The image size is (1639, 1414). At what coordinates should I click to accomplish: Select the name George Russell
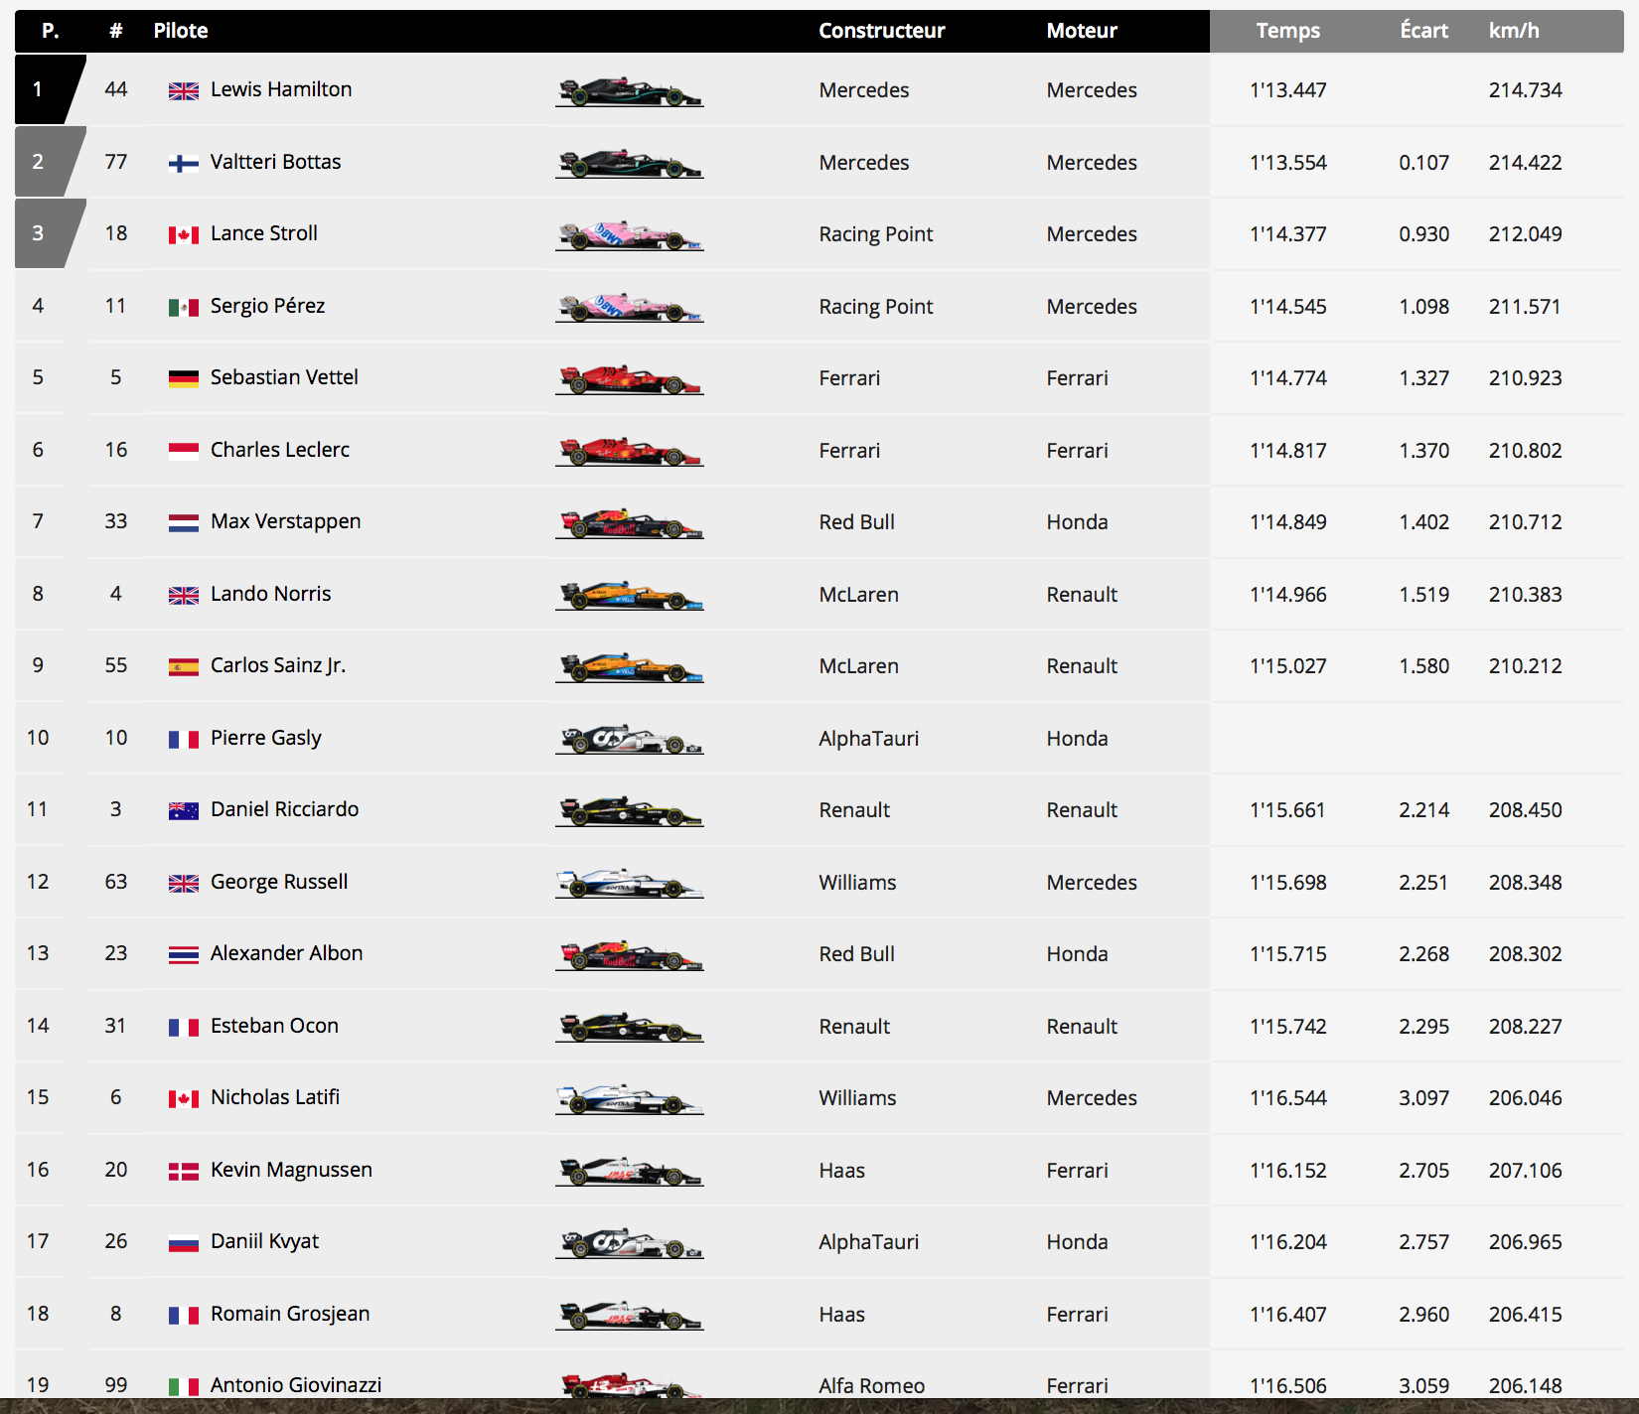[279, 882]
